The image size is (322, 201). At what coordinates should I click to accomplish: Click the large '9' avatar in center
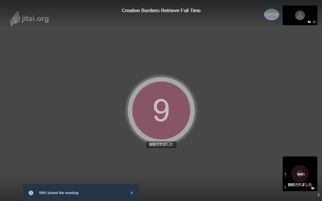point(161,110)
